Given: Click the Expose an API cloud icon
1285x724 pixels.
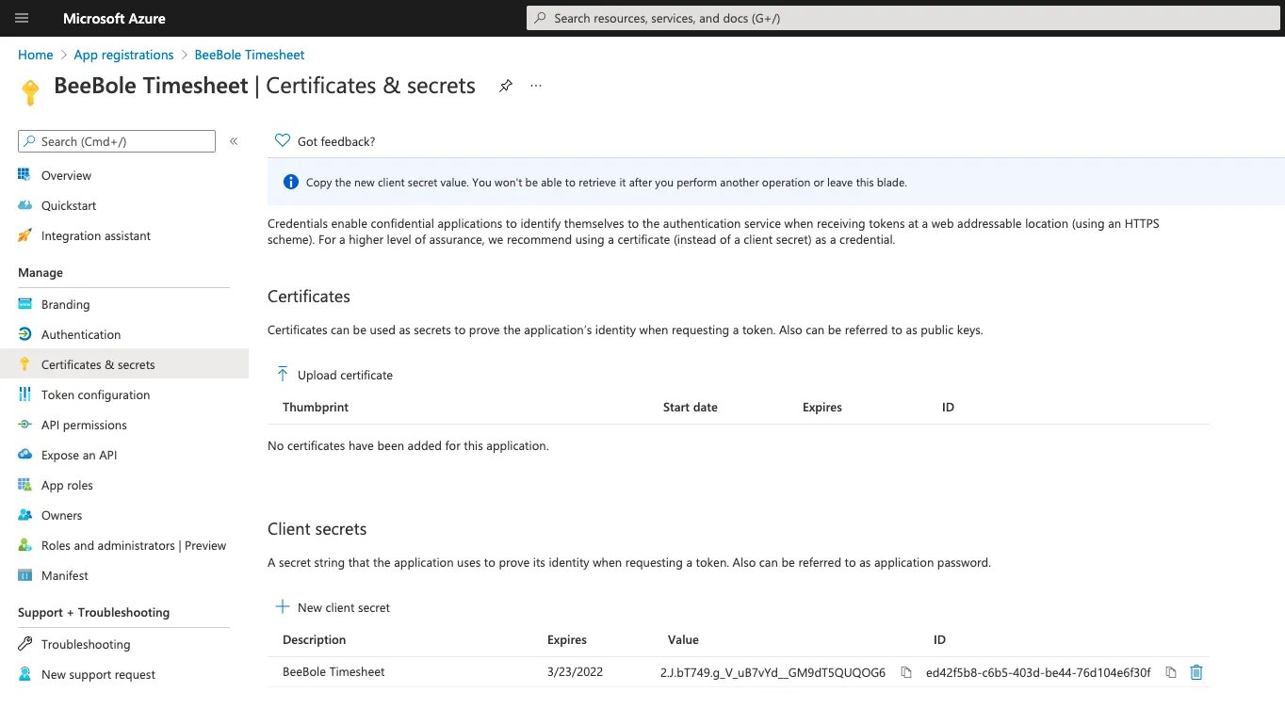Looking at the screenshot, I should [24, 455].
